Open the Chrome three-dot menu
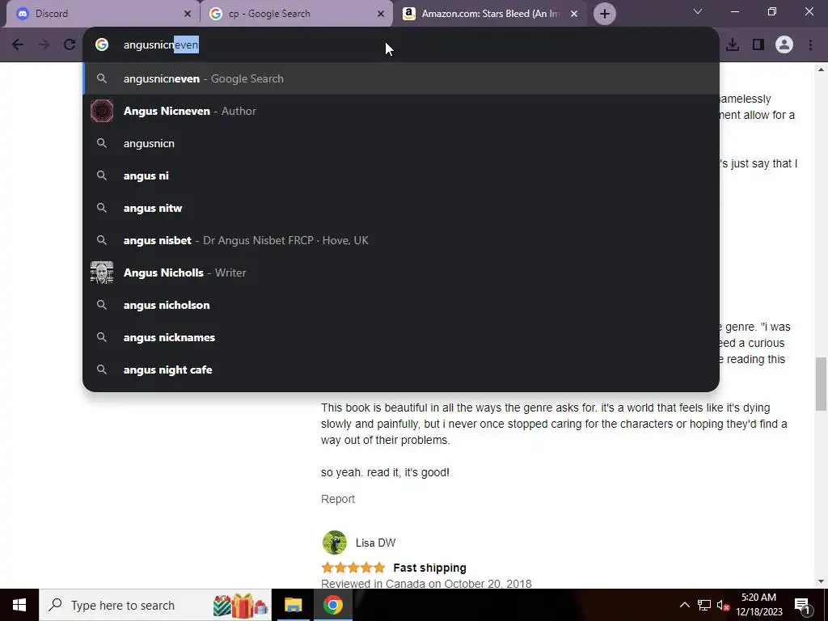 (810, 44)
